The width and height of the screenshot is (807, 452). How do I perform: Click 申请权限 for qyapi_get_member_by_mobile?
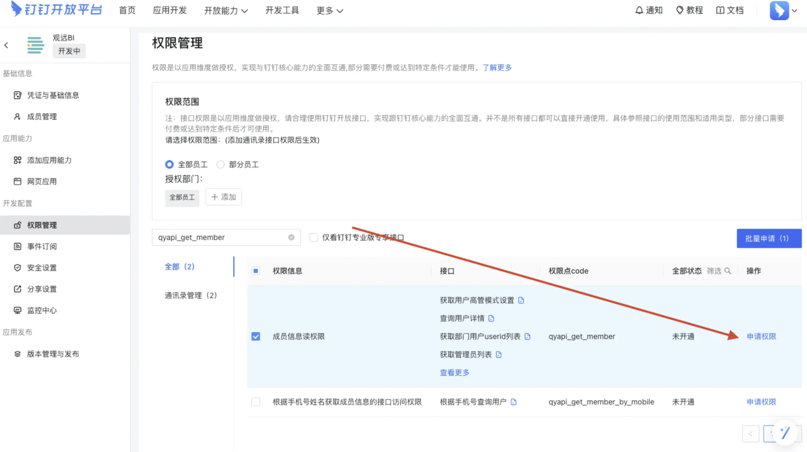pos(761,402)
